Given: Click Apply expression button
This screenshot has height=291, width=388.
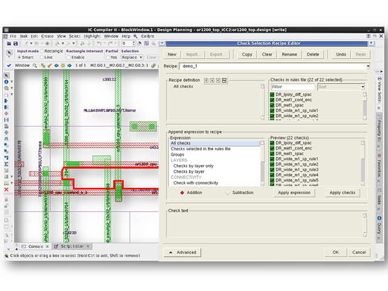Looking at the screenshot, I should 294,193.
